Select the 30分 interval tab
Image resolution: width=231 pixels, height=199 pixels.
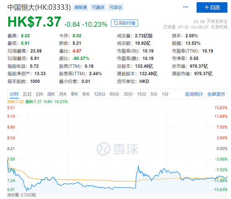(x=128, y=94)
